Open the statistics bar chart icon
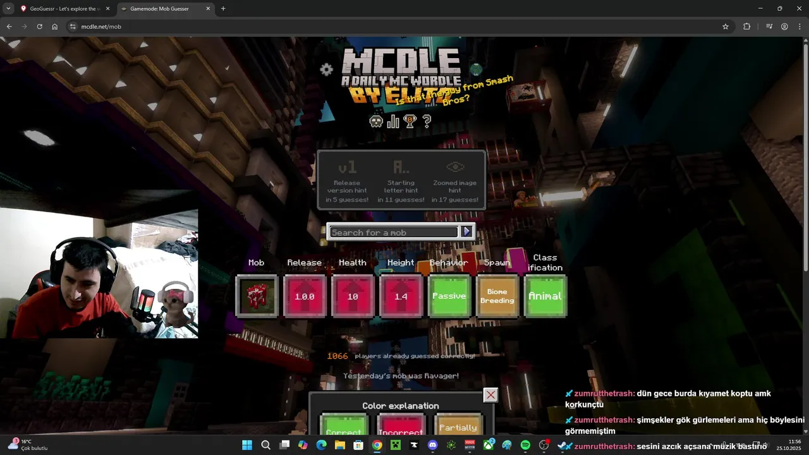This screenshot has height=455, width=809. pos(393,121)
